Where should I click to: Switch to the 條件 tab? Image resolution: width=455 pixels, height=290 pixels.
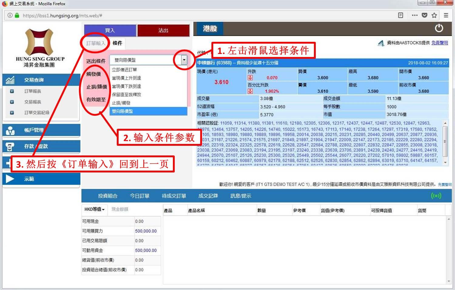pos(118,43)
